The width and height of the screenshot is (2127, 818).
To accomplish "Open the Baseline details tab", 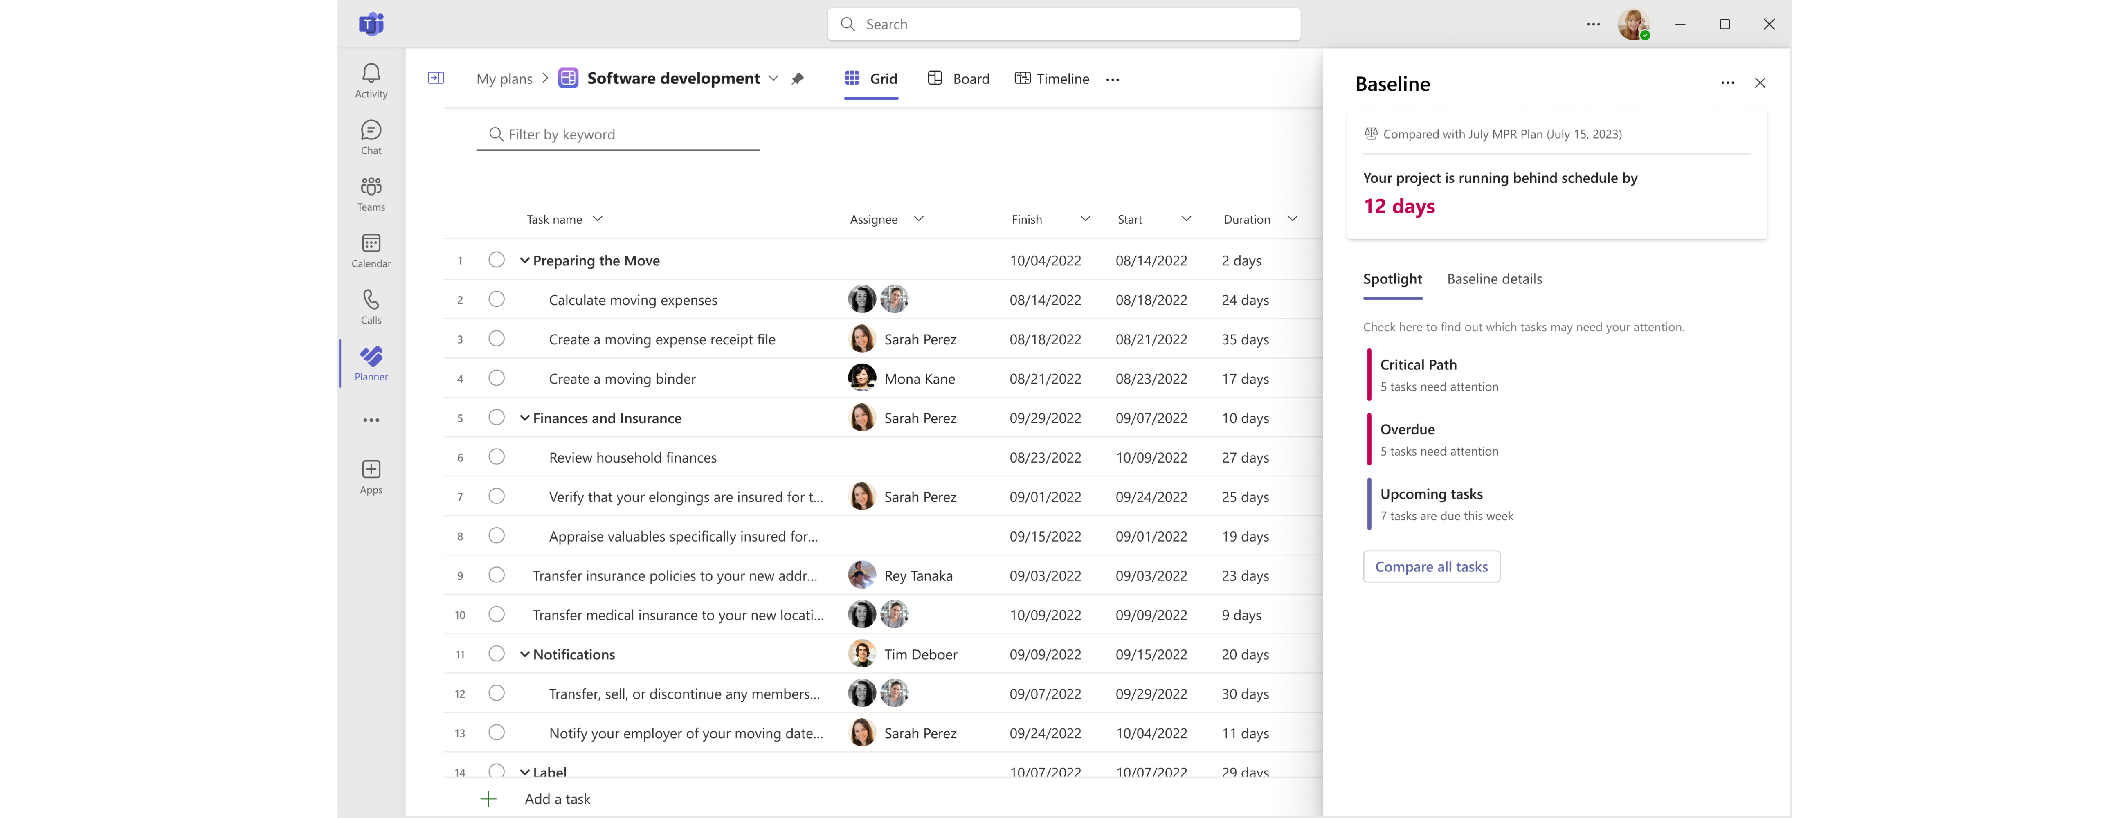I will 1495,279.
